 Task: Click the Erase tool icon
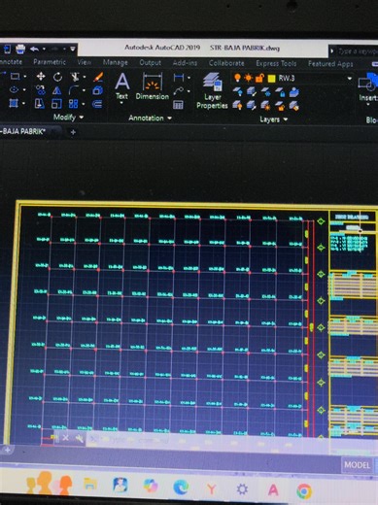(x=98, y=77)
